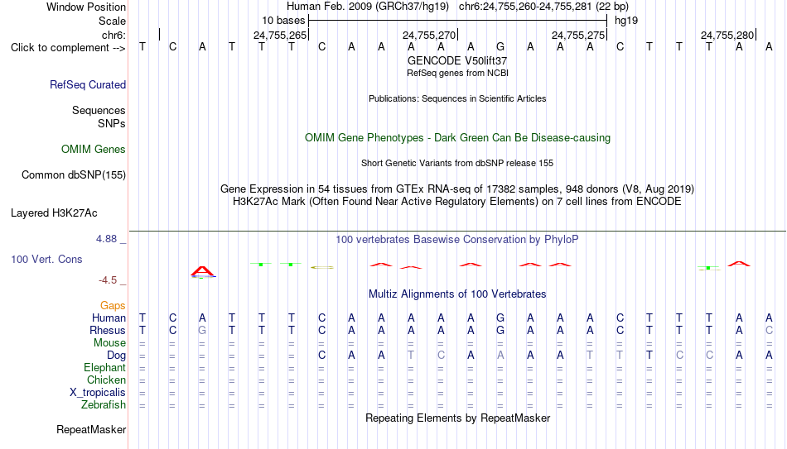The height and width of the screenshot is (449, 787).
Task: Open the RepeatMasker track label
Action: pyautogui.click(x=91, y=429)
